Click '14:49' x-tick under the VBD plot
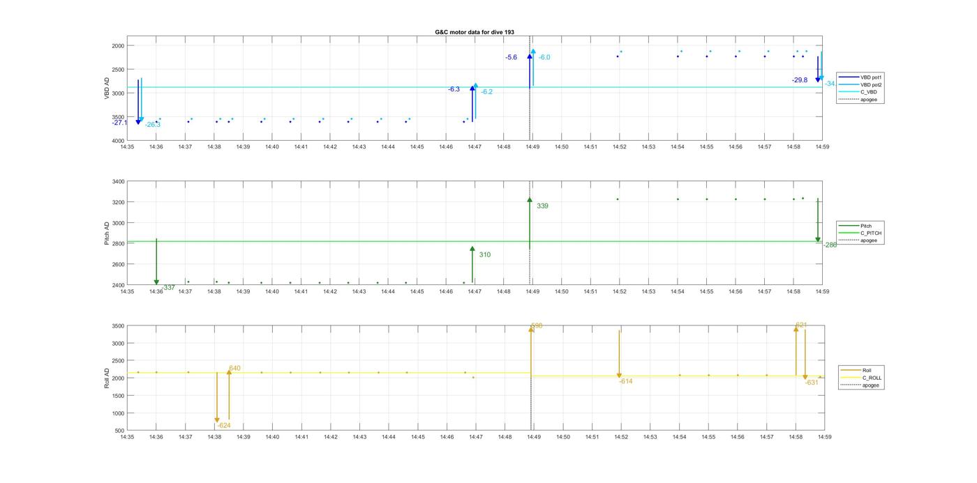This screenshot has width=977, height=483. coord(532,147)
